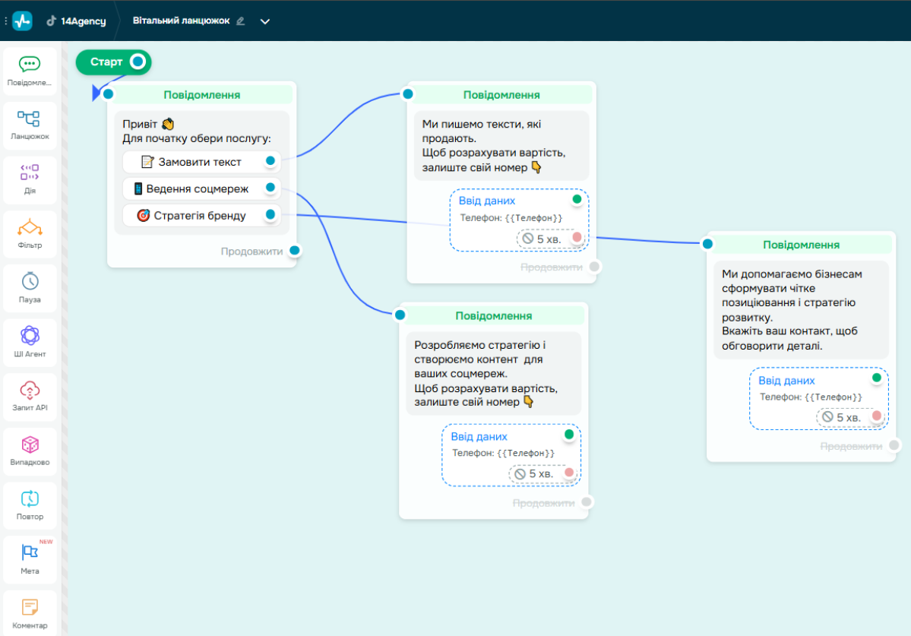Open the app logo menu in header
This screenshot has height=636, width=911.
coord(23,21)
